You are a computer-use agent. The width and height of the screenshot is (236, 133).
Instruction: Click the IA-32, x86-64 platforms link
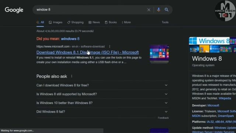point(221,122)
